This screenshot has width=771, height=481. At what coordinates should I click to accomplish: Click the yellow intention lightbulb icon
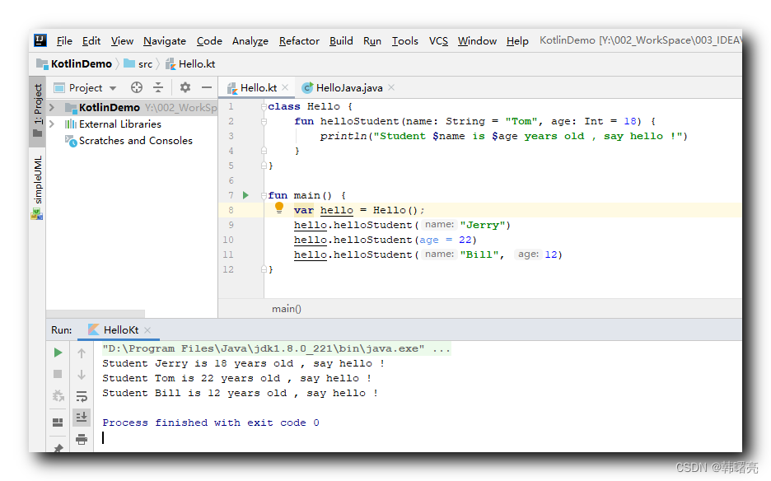click(279, 208)
